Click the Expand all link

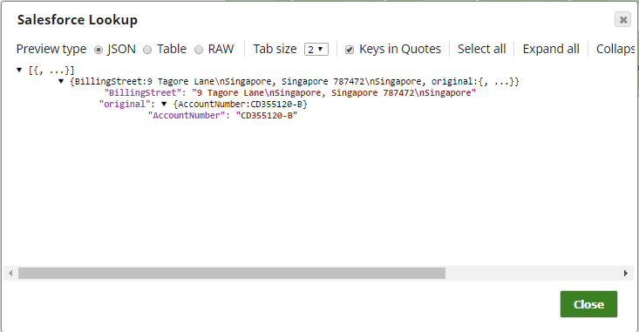click(551, 49)
